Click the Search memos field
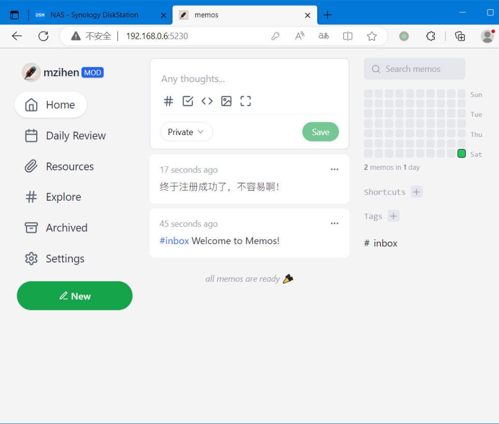 [x=414, y=69]
